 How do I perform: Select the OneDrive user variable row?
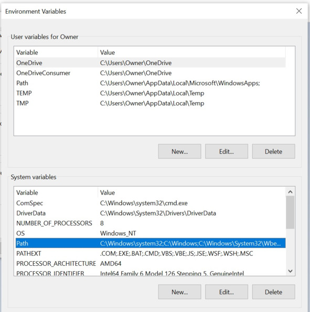[x=151, y=63]
